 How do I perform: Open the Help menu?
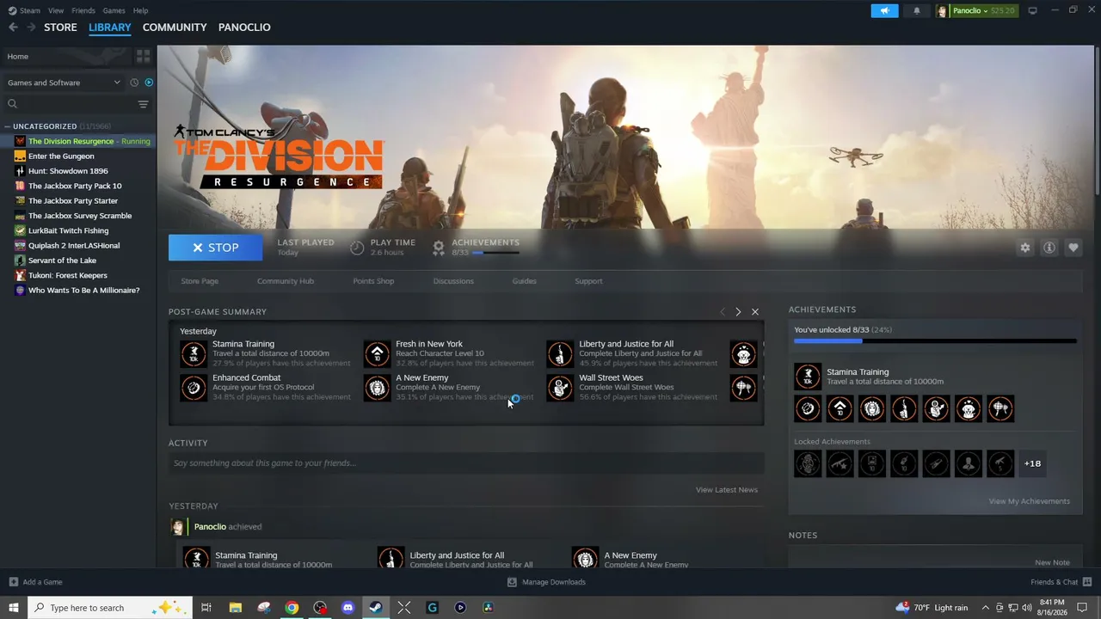tap(140, 10)
